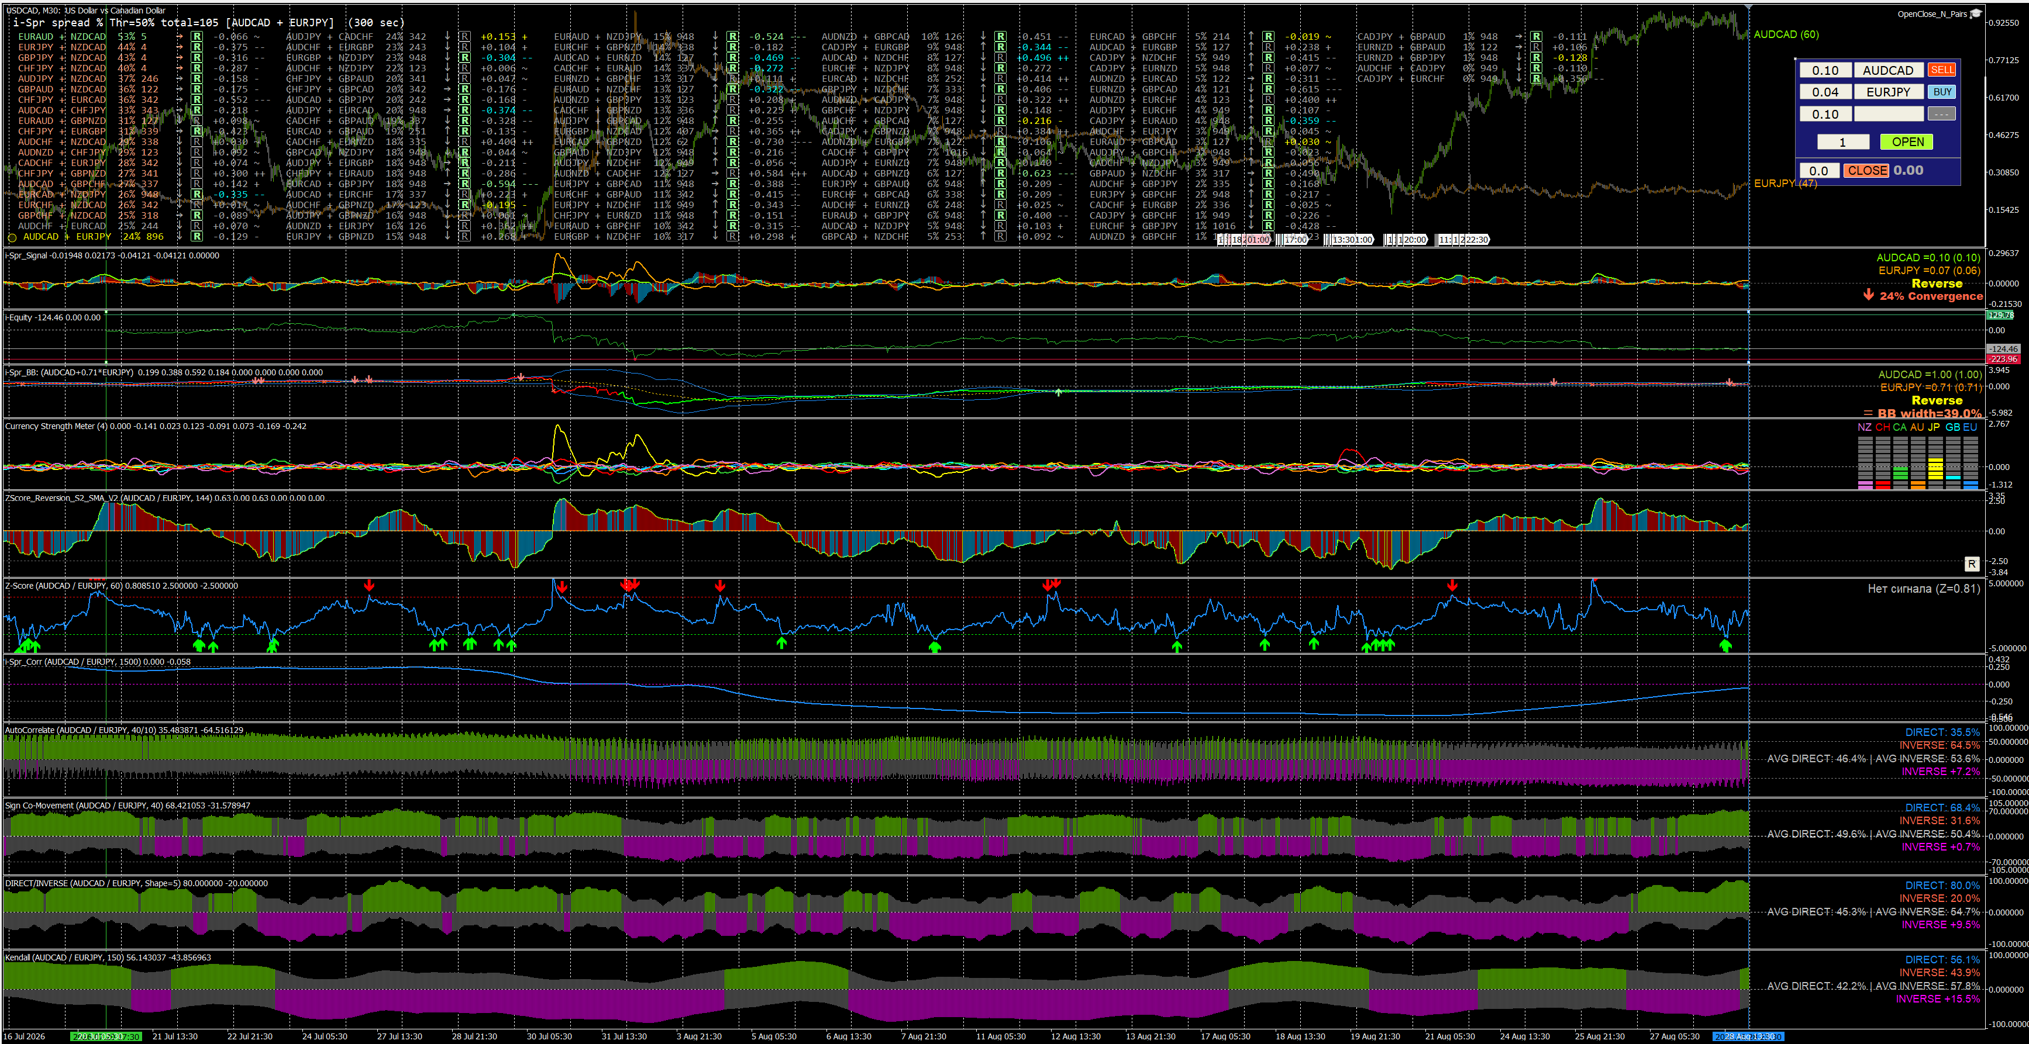The image size is (2029, 1044).
Task: Toggle the R box on GBPCAD + NZDCHF row
Action: pyautogui.click(x=1000, y=236)
